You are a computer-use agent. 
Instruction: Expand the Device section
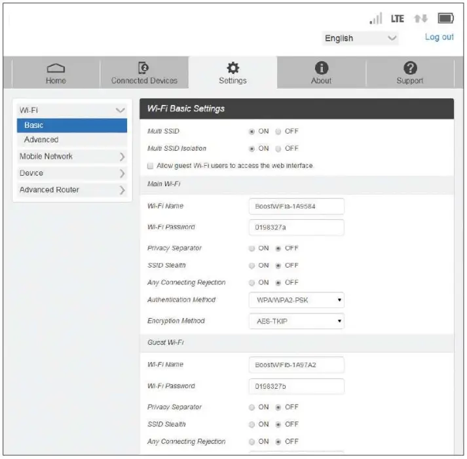pos(72,173)
